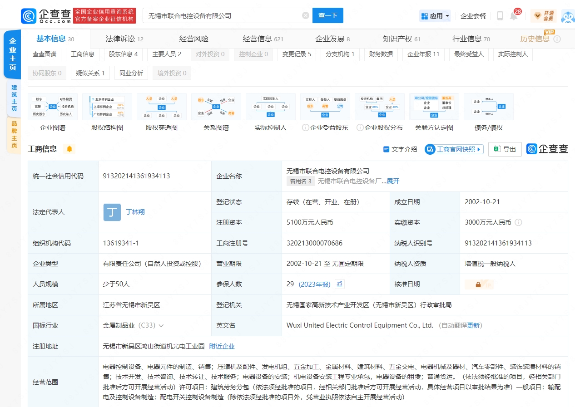Click the alert bell beside 工商信息
Image resolution: width=575 pixels, height=407 pixels.
pos(69,149)
